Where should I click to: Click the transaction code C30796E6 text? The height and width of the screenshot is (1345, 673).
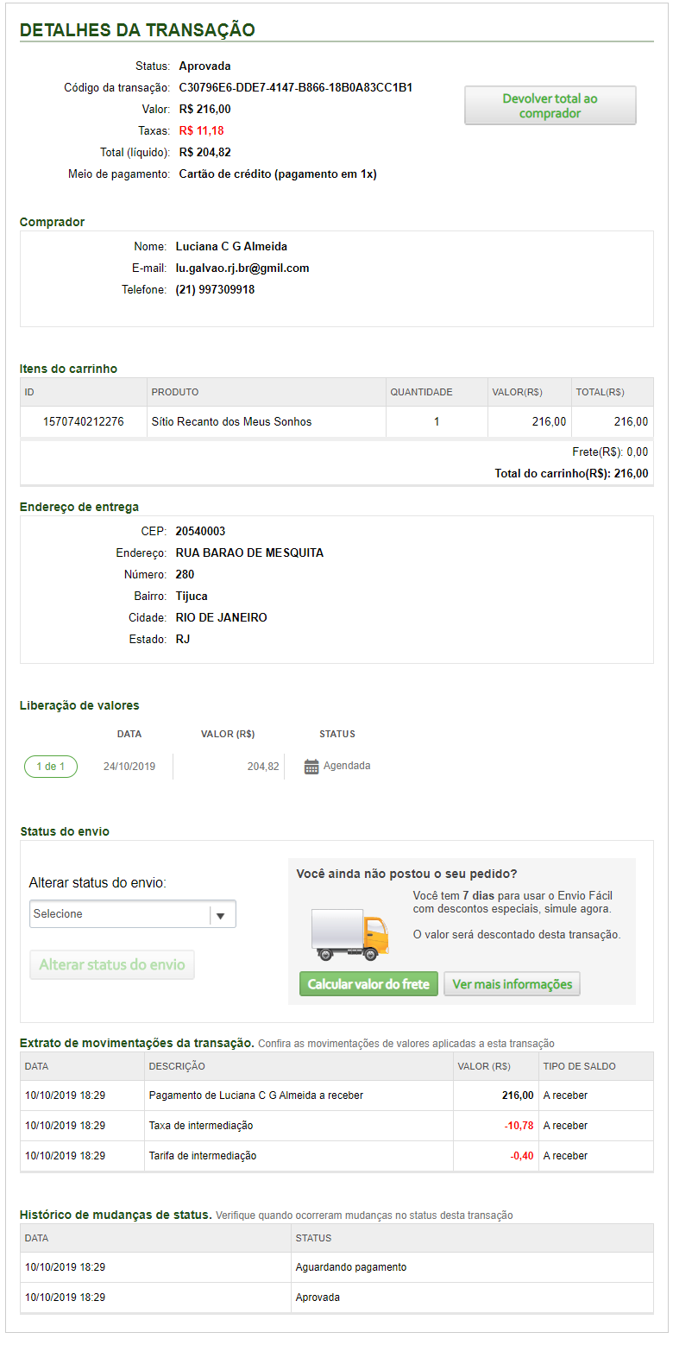(295, 88)
